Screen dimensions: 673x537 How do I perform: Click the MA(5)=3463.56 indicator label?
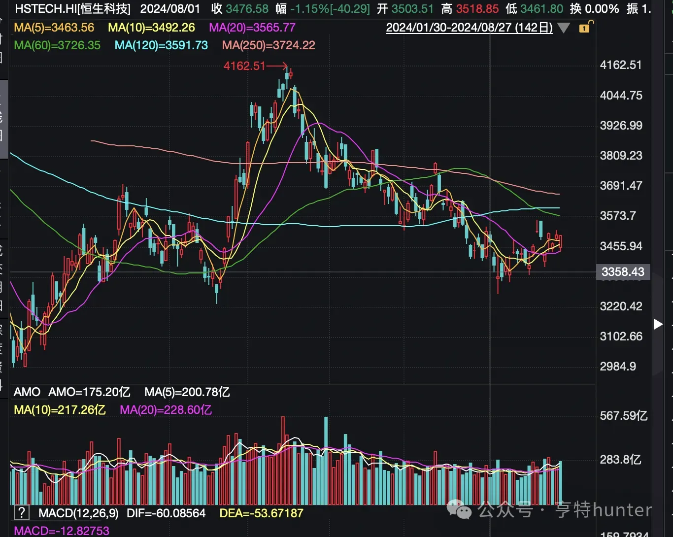pos(54,28)
